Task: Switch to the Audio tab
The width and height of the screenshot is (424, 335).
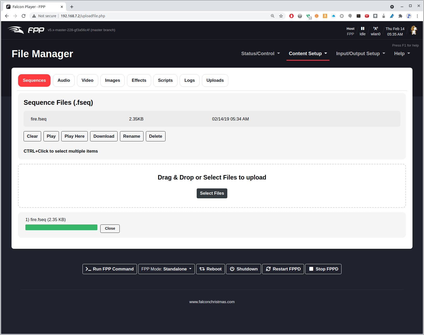Action: 63,80
